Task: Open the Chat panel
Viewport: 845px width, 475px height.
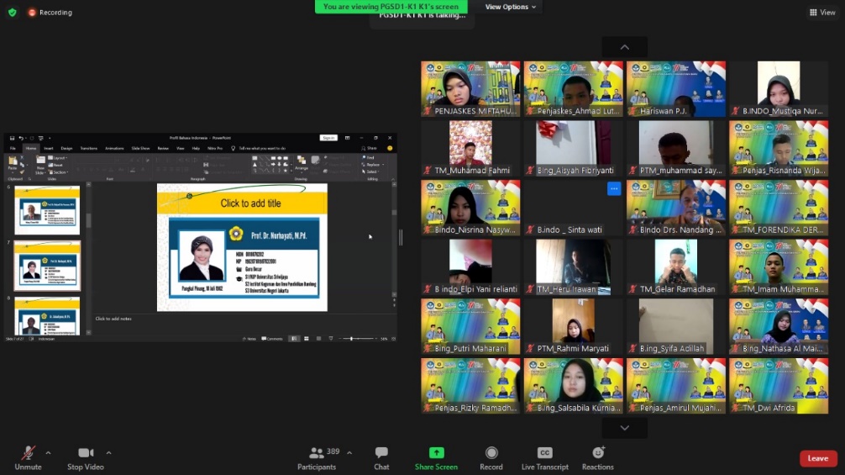Action: (381, 457)
